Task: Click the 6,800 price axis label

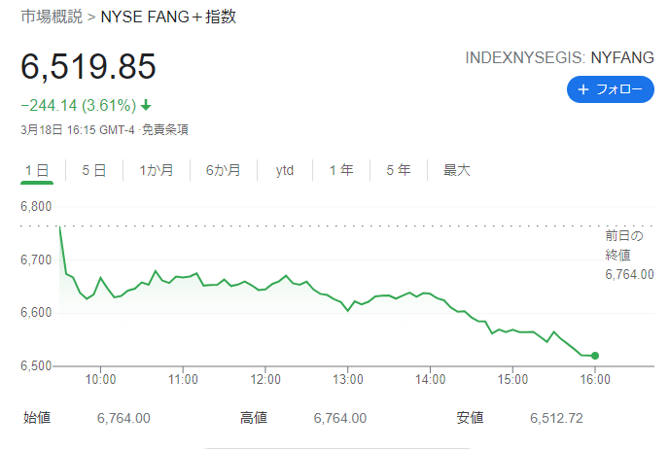Action: 36,207
